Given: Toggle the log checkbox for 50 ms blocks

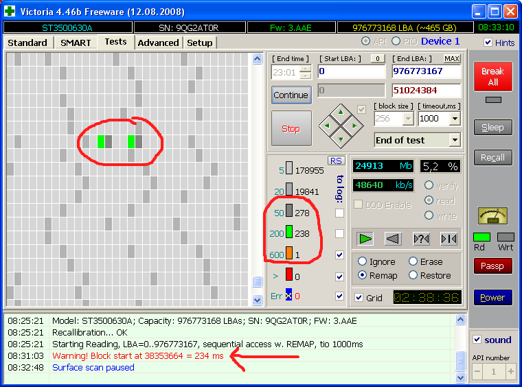Looking at the screenshot, I should 339,213.
